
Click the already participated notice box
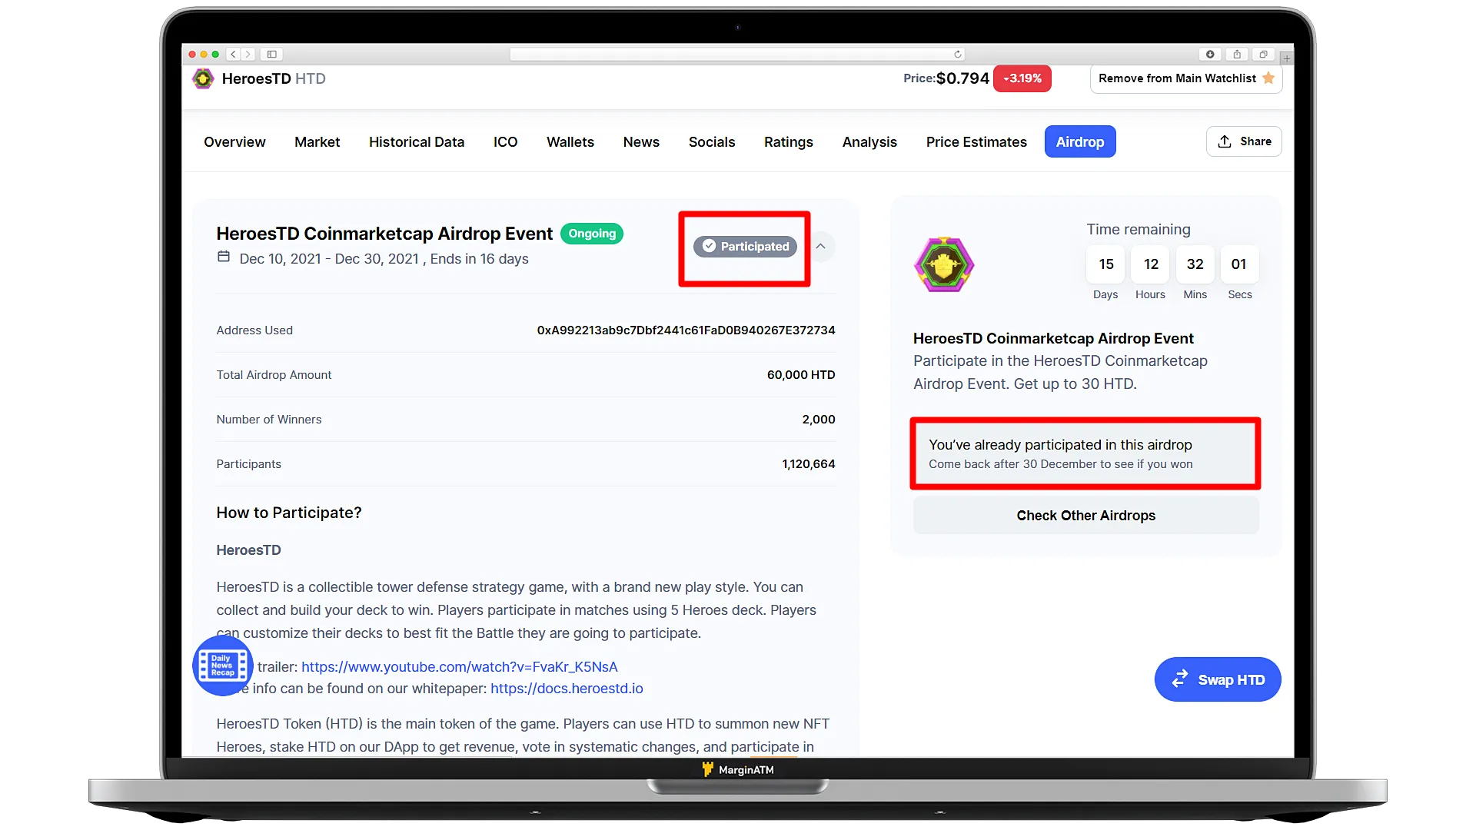point(1085,453)
